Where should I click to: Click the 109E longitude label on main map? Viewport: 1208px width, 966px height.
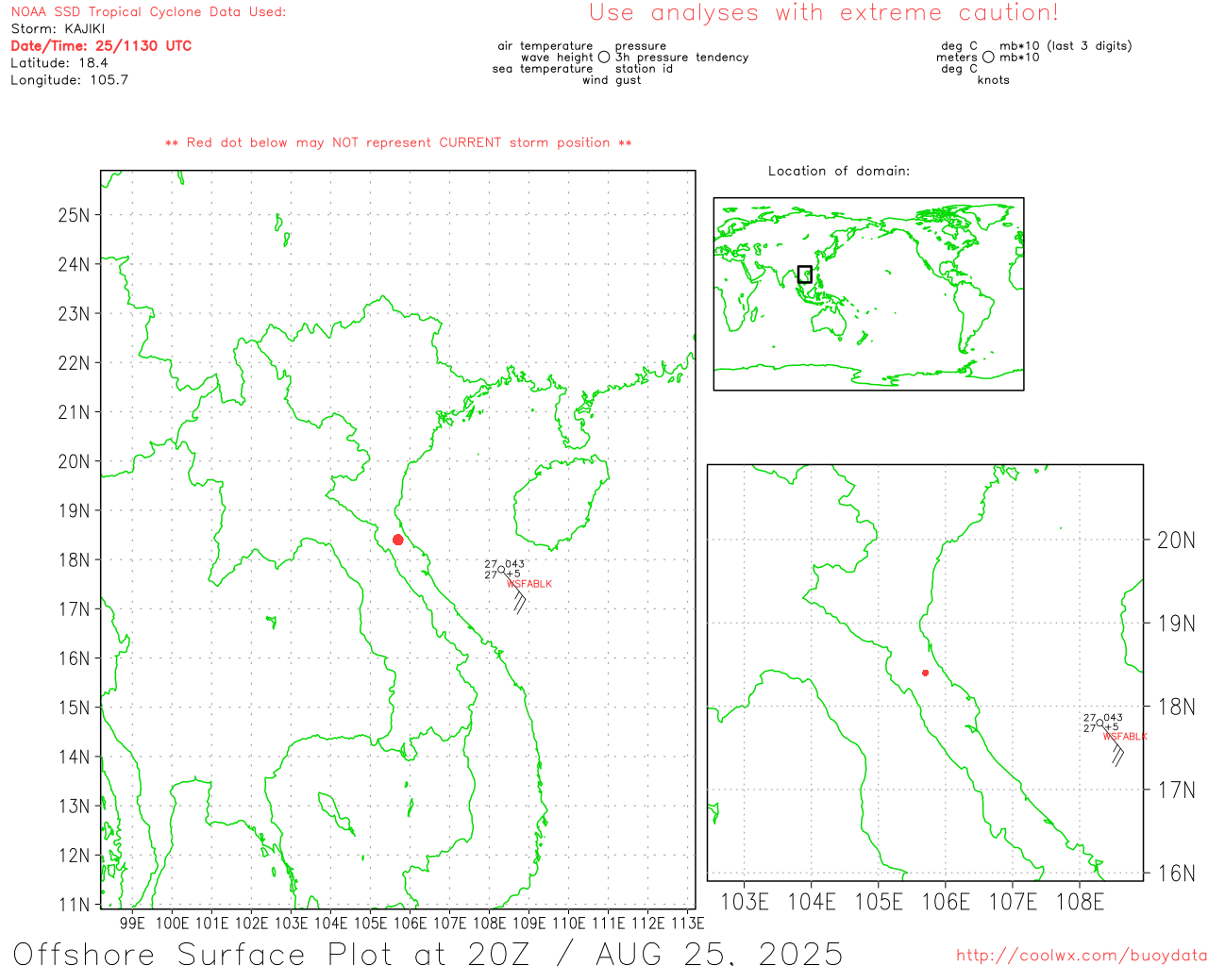coord(528,924)
